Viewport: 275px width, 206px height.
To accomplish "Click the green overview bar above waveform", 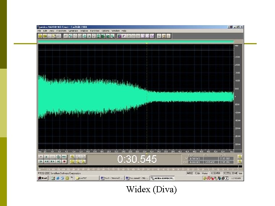I will point(136,42).
